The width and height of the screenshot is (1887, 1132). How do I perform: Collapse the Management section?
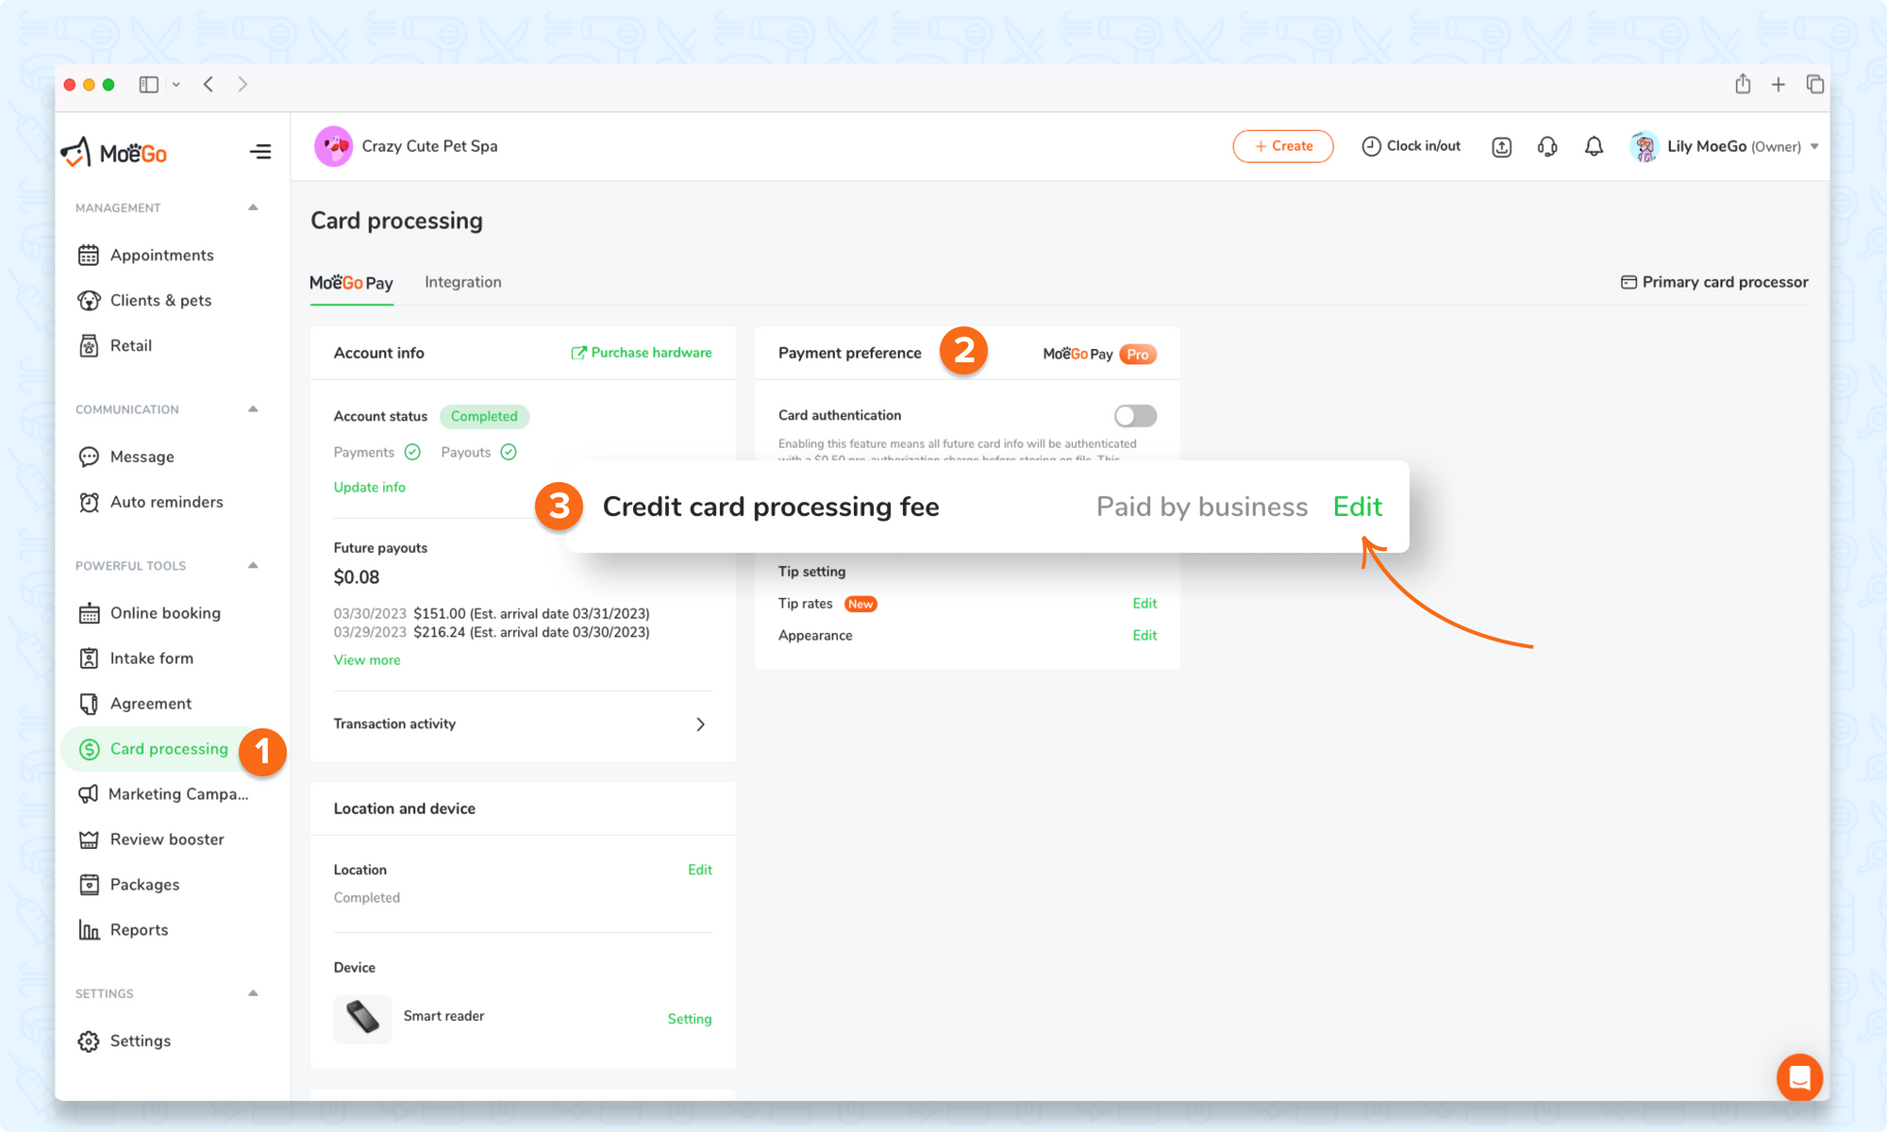253,208
